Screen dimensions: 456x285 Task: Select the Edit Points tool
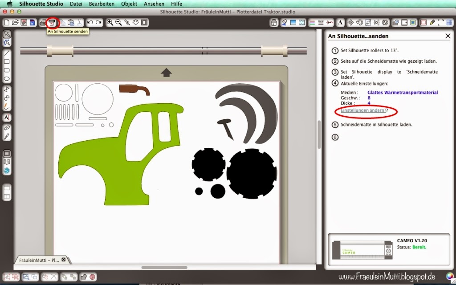7,43
